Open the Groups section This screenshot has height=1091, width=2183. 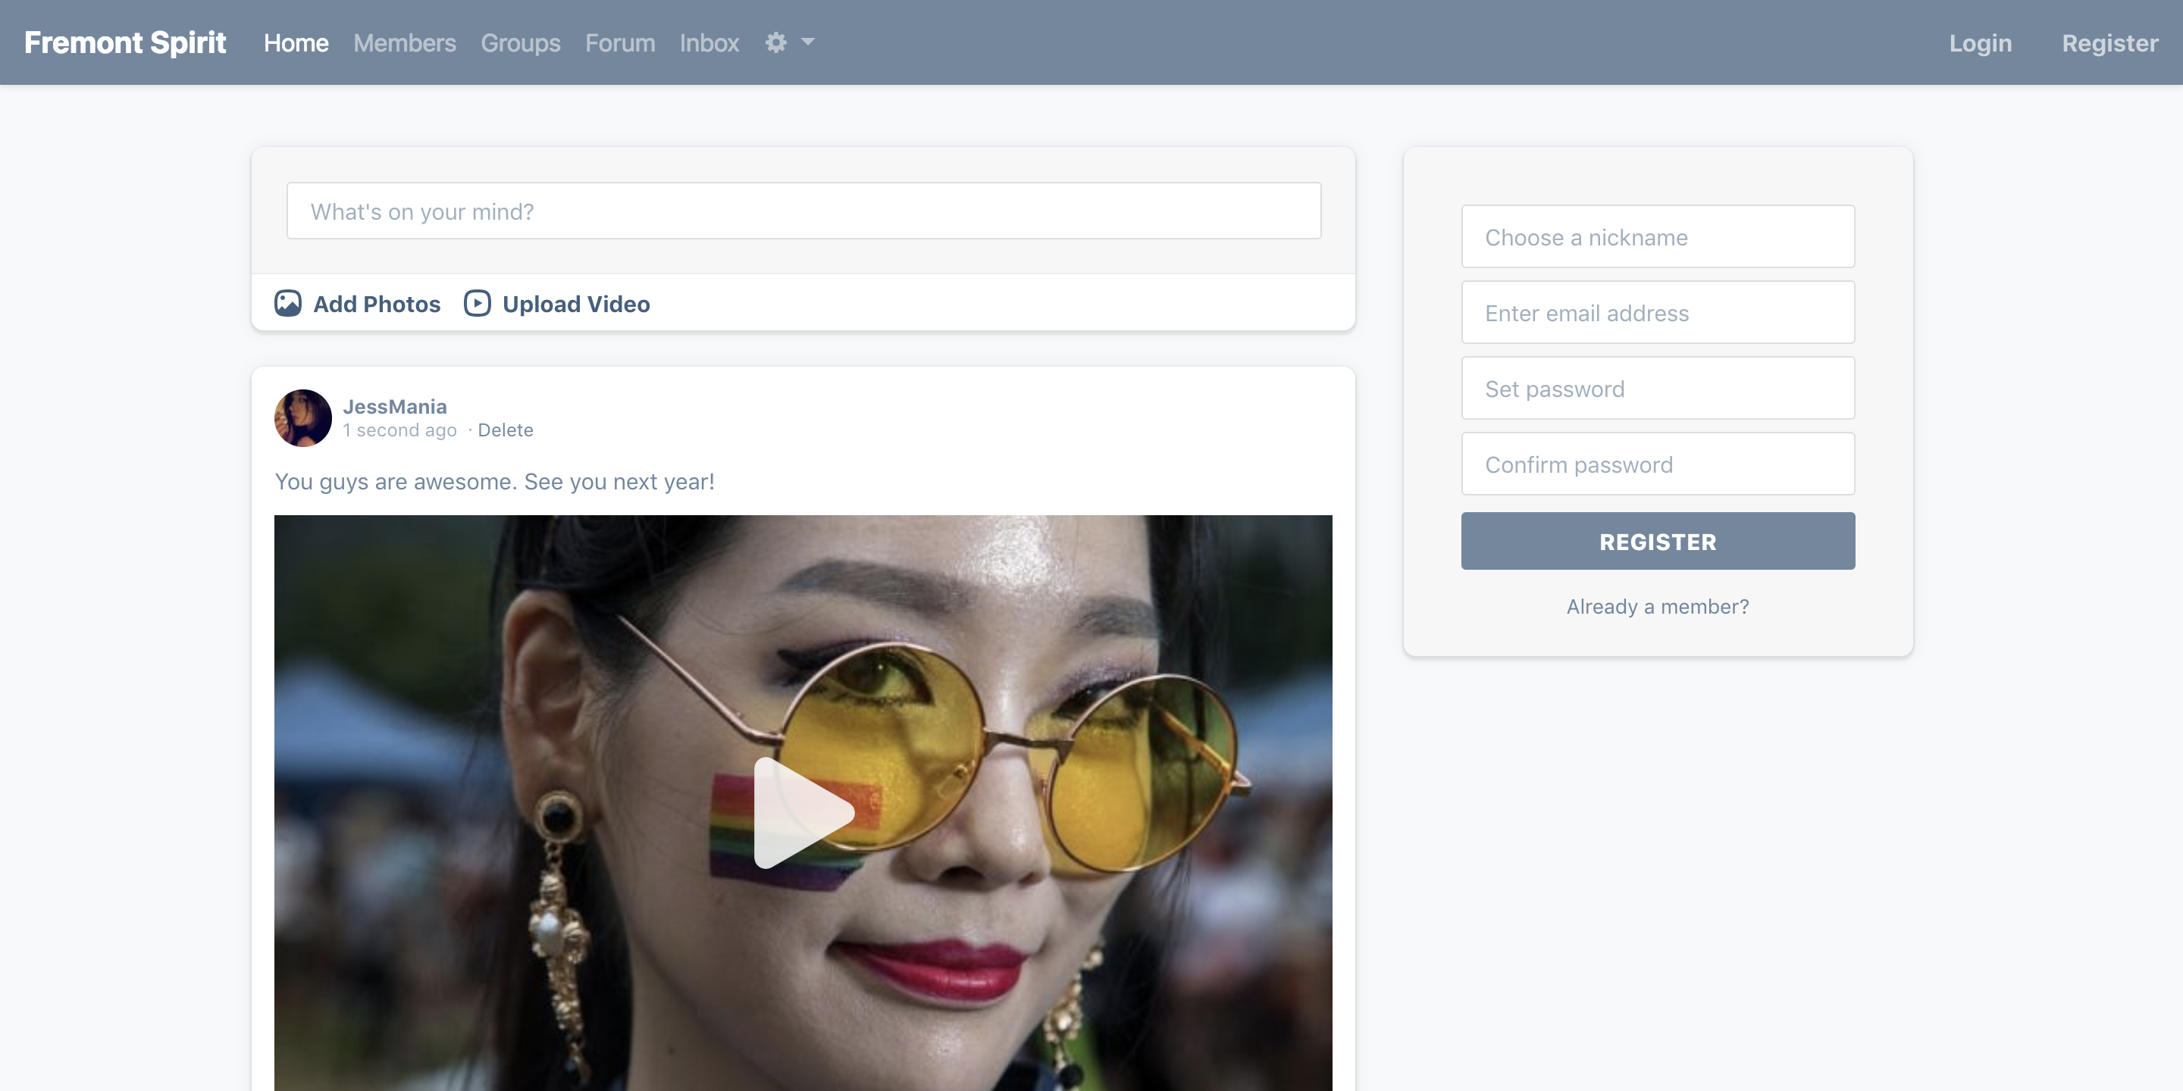point(520,42)
